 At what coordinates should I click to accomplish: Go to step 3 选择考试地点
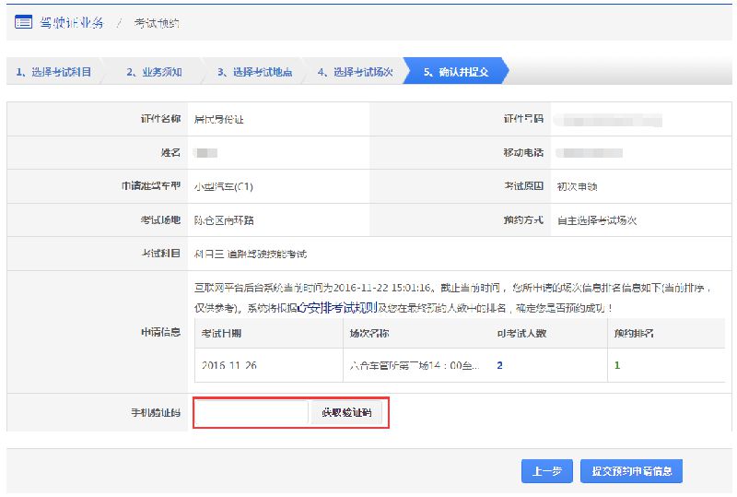pyautogui.click(x=254, y=72)
